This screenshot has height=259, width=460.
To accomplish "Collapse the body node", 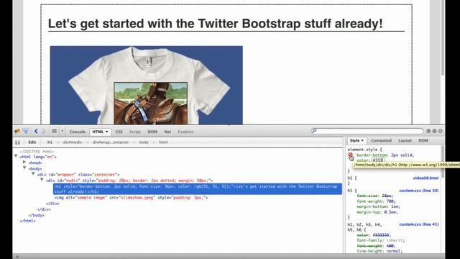I will click(x=24, y=168).
